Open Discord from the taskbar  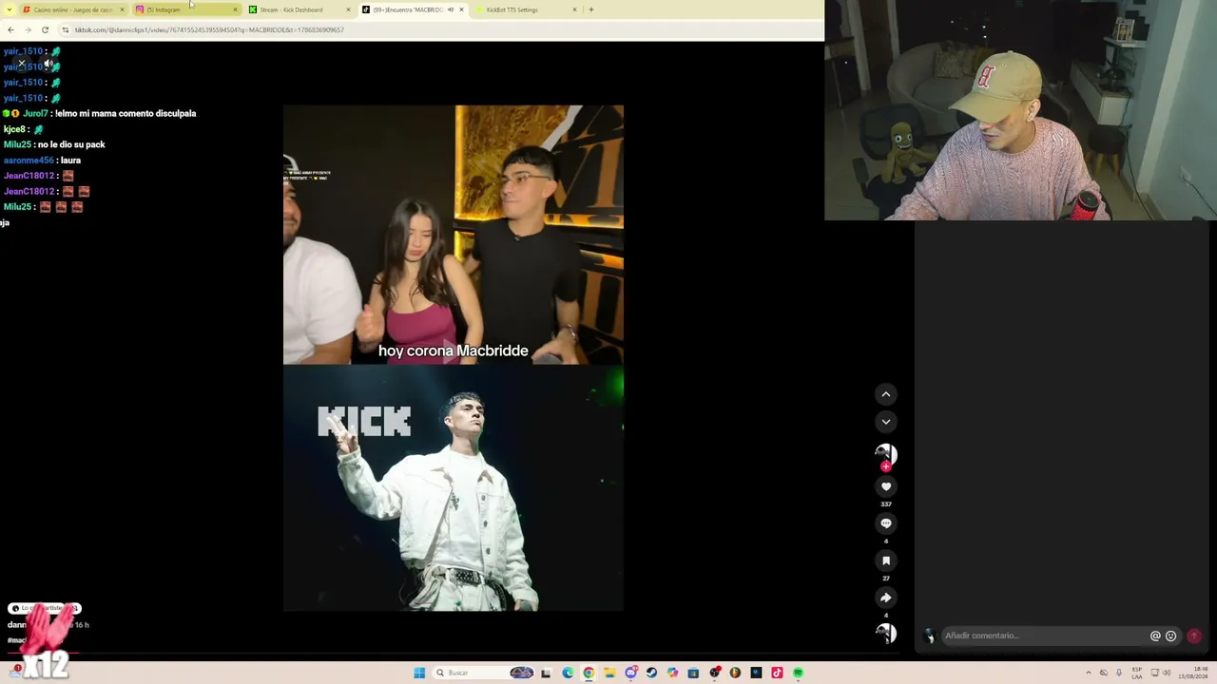pos(630,673)
